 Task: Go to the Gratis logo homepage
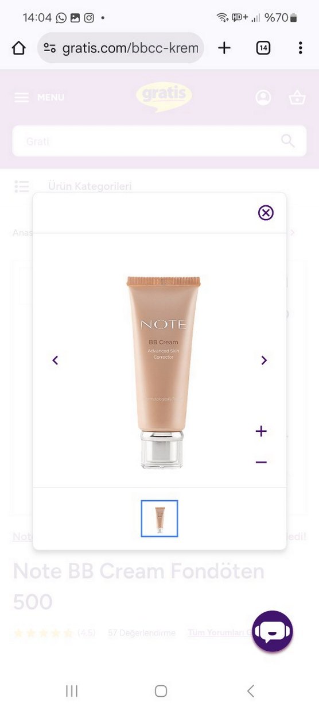click(164, 97)
